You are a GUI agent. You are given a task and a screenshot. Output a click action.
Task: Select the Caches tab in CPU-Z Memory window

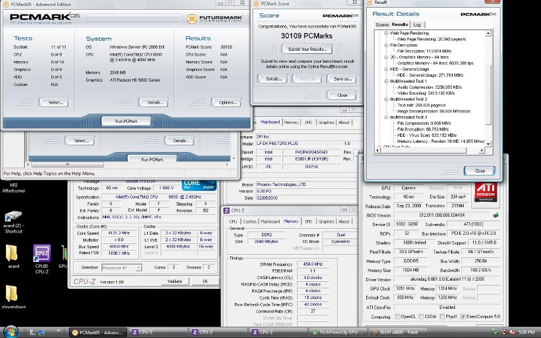[x=250, y=221]
